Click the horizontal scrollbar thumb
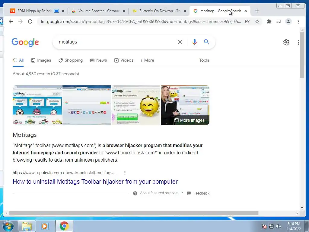The height and width of the screenshot is (232, 309). pyautogui.click(x=134, y=213)
